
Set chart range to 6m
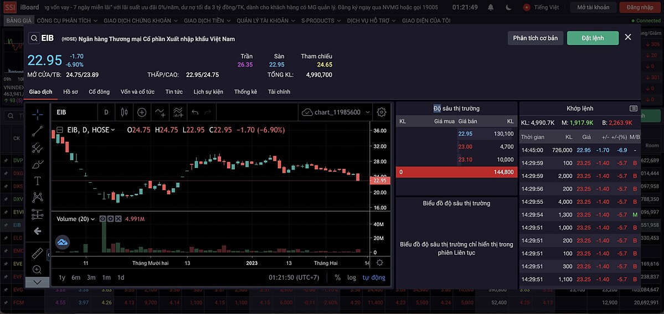76,277
